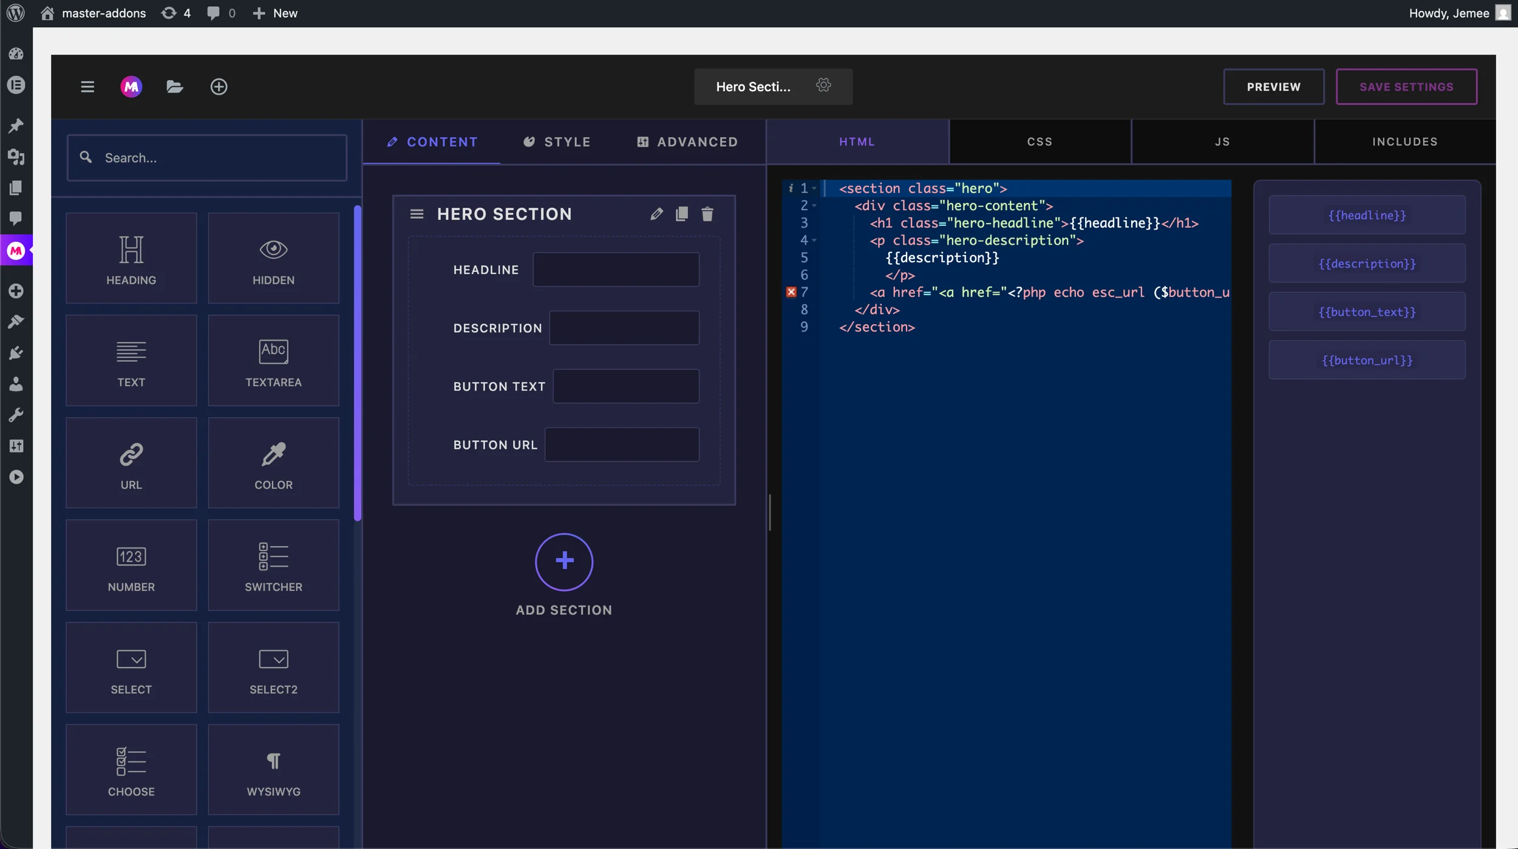The image size is (1518, 849).
Task: Open the Howdy, Jemee account menu
Action: pos(1460,13)
